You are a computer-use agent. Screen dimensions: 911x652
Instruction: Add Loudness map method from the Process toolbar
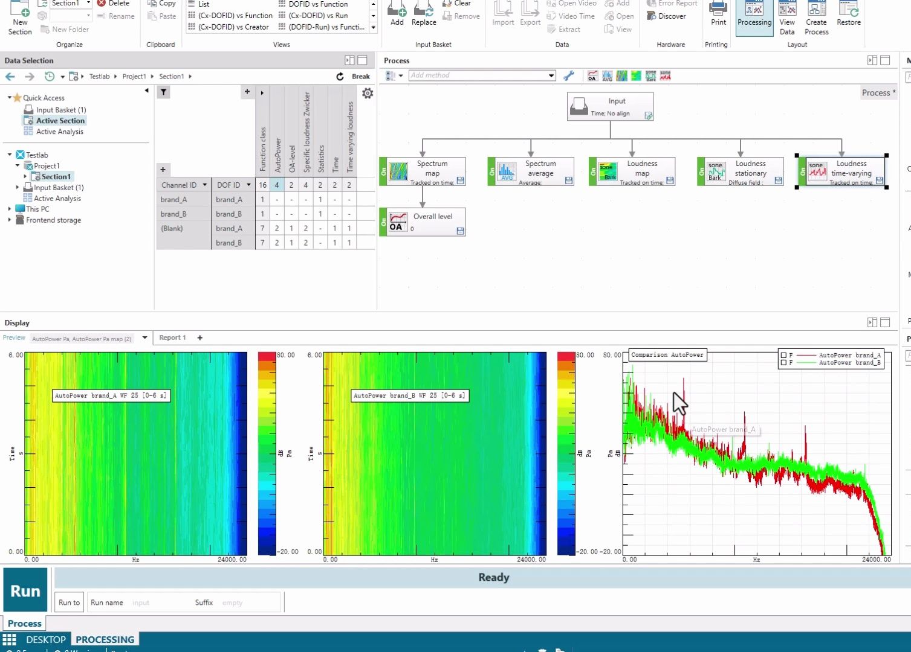(636, 75)
